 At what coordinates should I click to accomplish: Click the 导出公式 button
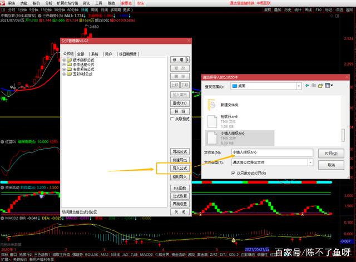point(180,151)
